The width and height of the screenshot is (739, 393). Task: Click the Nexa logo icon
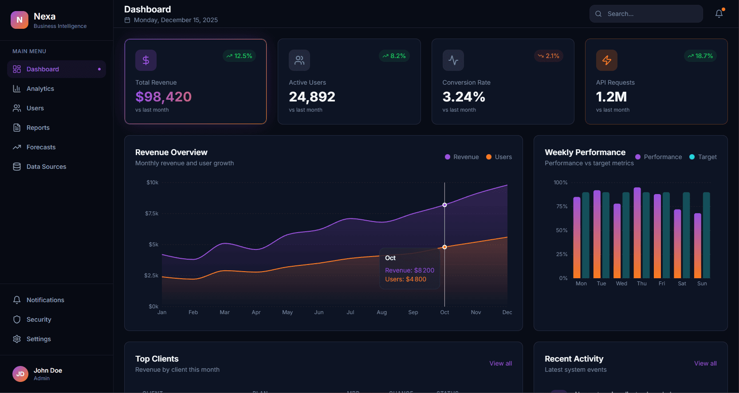pos(20,20)
